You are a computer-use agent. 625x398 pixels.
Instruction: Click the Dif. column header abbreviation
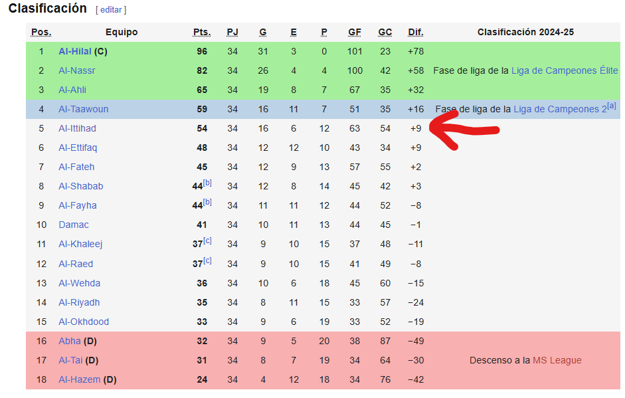(415, 33)
